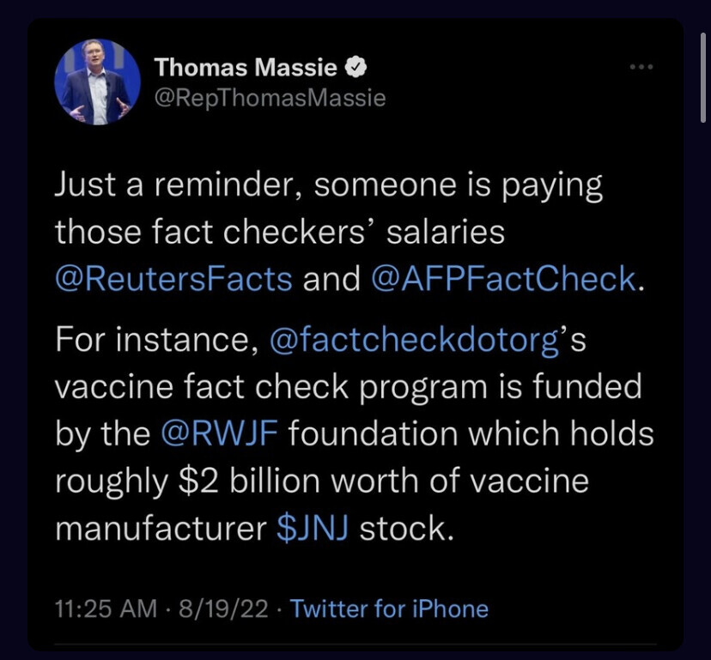Screen dimensions: 711x660
Task: Click the 11:25 AM timestamp
Action: click(106, 609)
